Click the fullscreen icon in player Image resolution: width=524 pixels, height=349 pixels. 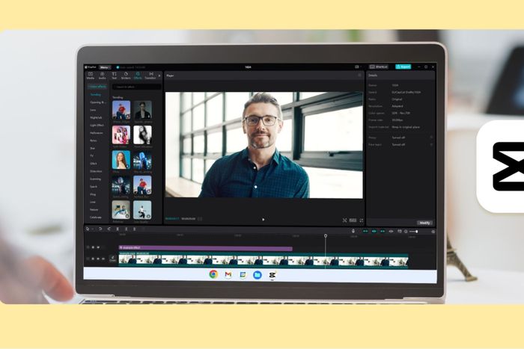coord(361,220)
